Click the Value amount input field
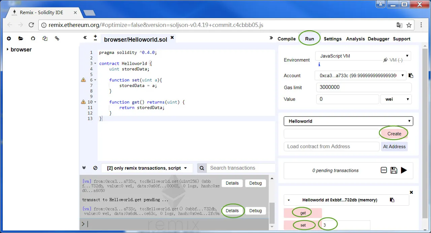The image size is (431, 233). point(347,99)
